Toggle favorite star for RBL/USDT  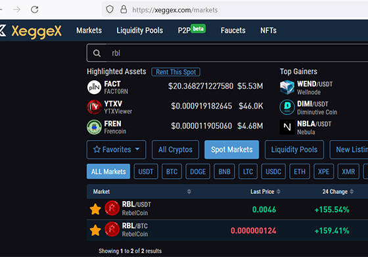(x=95, y=209)
